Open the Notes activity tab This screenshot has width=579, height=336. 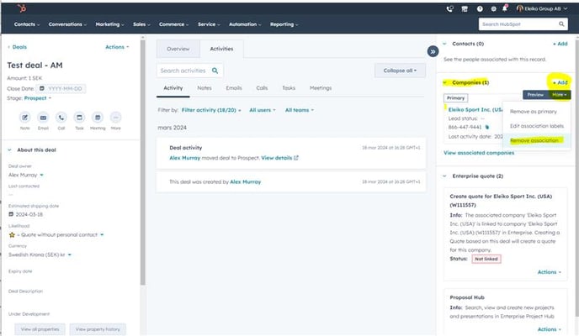pyautogui.click(x=205, y=87)
